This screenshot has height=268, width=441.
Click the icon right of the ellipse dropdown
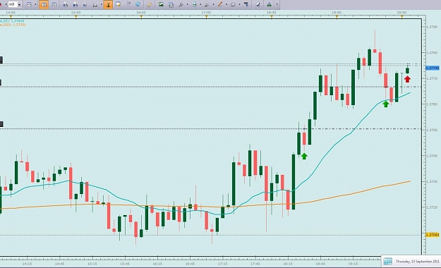pos(246,4)
